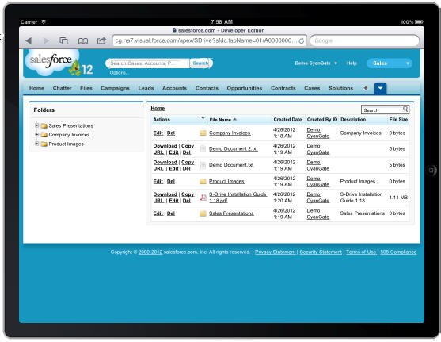Expand the Sales Presentations folder tree node
Image resolution: width=441 pixels, height=342 pixels.
pyautogui.click(x=37, y=125)
